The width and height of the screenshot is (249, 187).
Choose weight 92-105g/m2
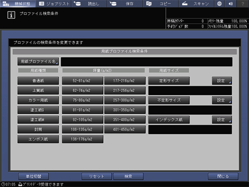click(82, 120)
